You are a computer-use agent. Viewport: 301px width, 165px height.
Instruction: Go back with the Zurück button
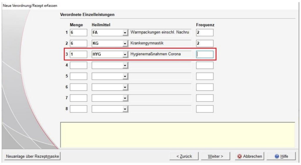click(184, 156)
